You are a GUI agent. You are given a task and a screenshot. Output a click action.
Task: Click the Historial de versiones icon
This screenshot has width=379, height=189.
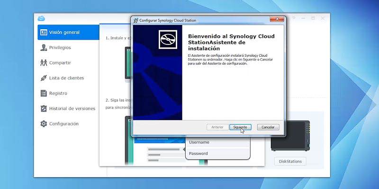tap(44, 109)
